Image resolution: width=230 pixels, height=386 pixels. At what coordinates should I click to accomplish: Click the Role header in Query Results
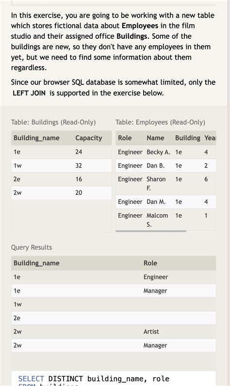point(150,263)
